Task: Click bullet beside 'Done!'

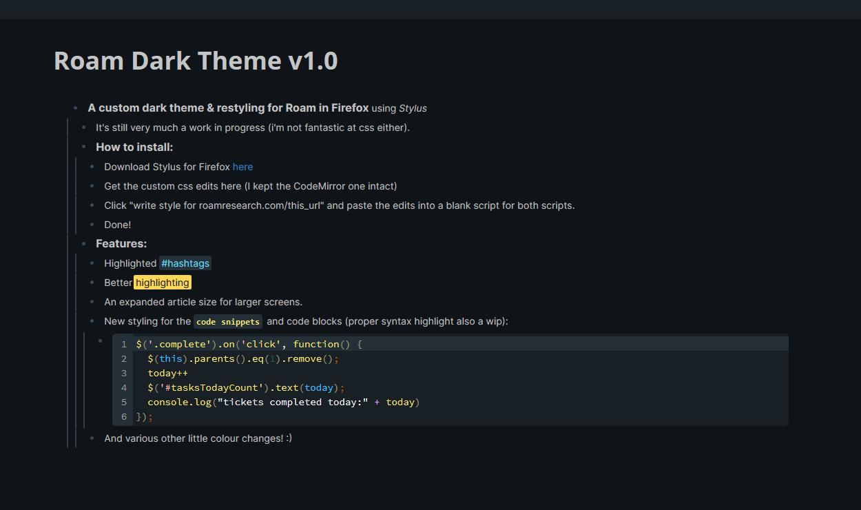Action: 92,225
